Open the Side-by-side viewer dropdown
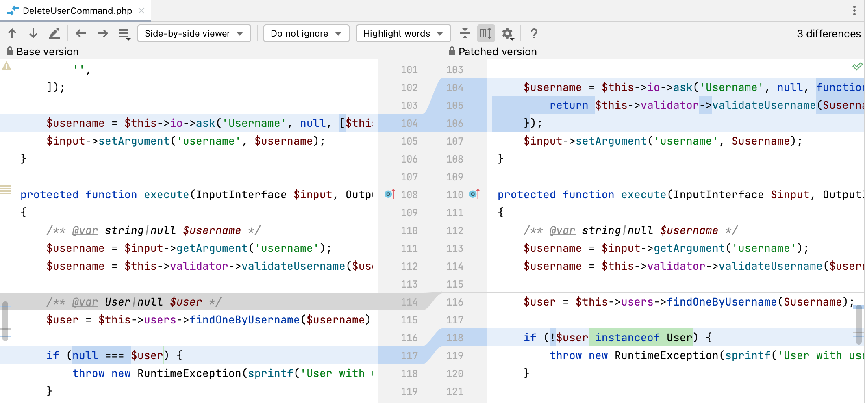This screenshot has height=403, width=865. (194, 33)
